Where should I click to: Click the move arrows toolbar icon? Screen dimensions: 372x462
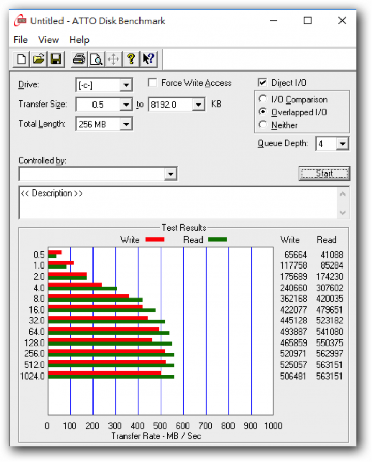(x=114, y=59)
